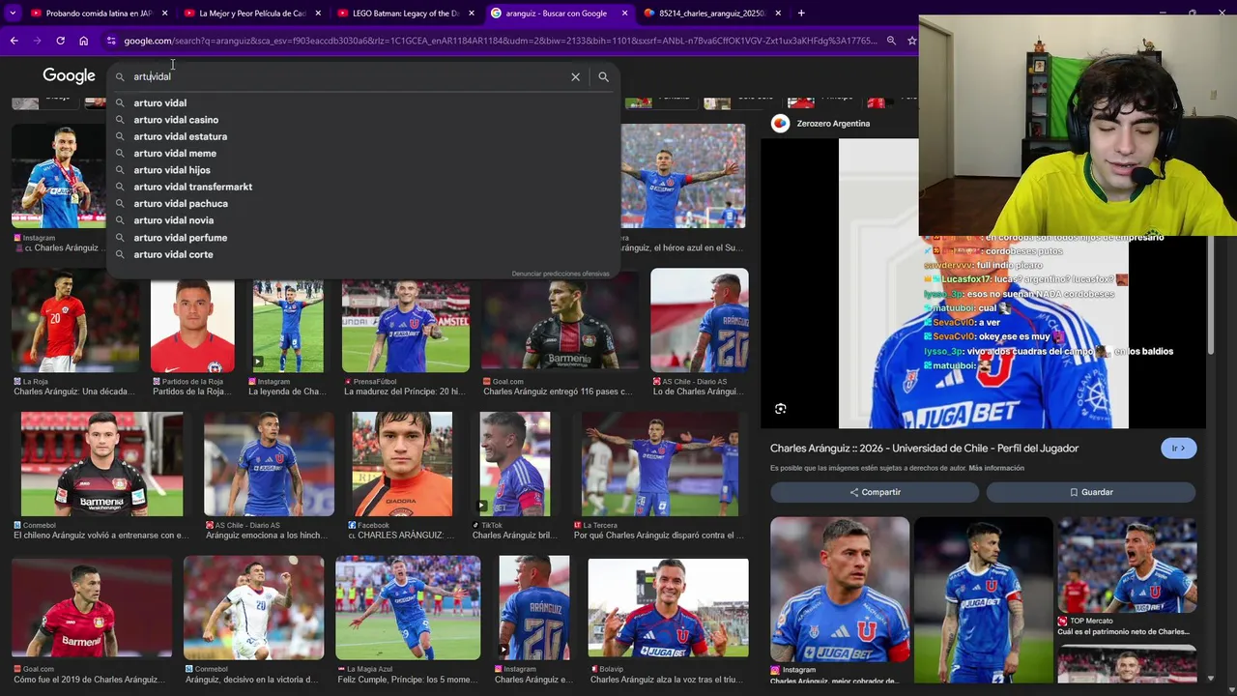Open the browser home page icon
The image size is (1237, 696).
click(83, 41)
